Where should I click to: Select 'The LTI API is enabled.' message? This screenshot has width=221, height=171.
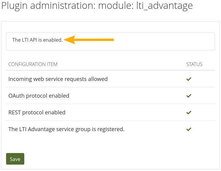(37, 40)
